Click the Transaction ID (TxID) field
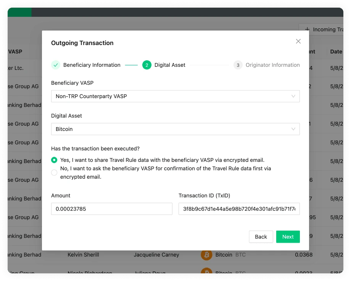Screen dimensions: 351x281 click(x=239, y=209)
